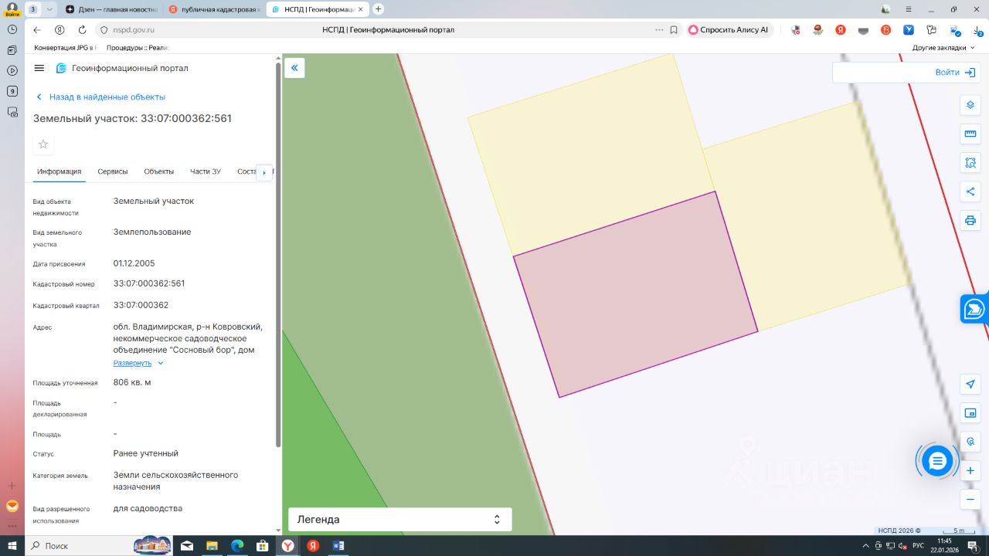Click the 806 кв. м area value
Viewport: 989px width, 556px height.
132,382
